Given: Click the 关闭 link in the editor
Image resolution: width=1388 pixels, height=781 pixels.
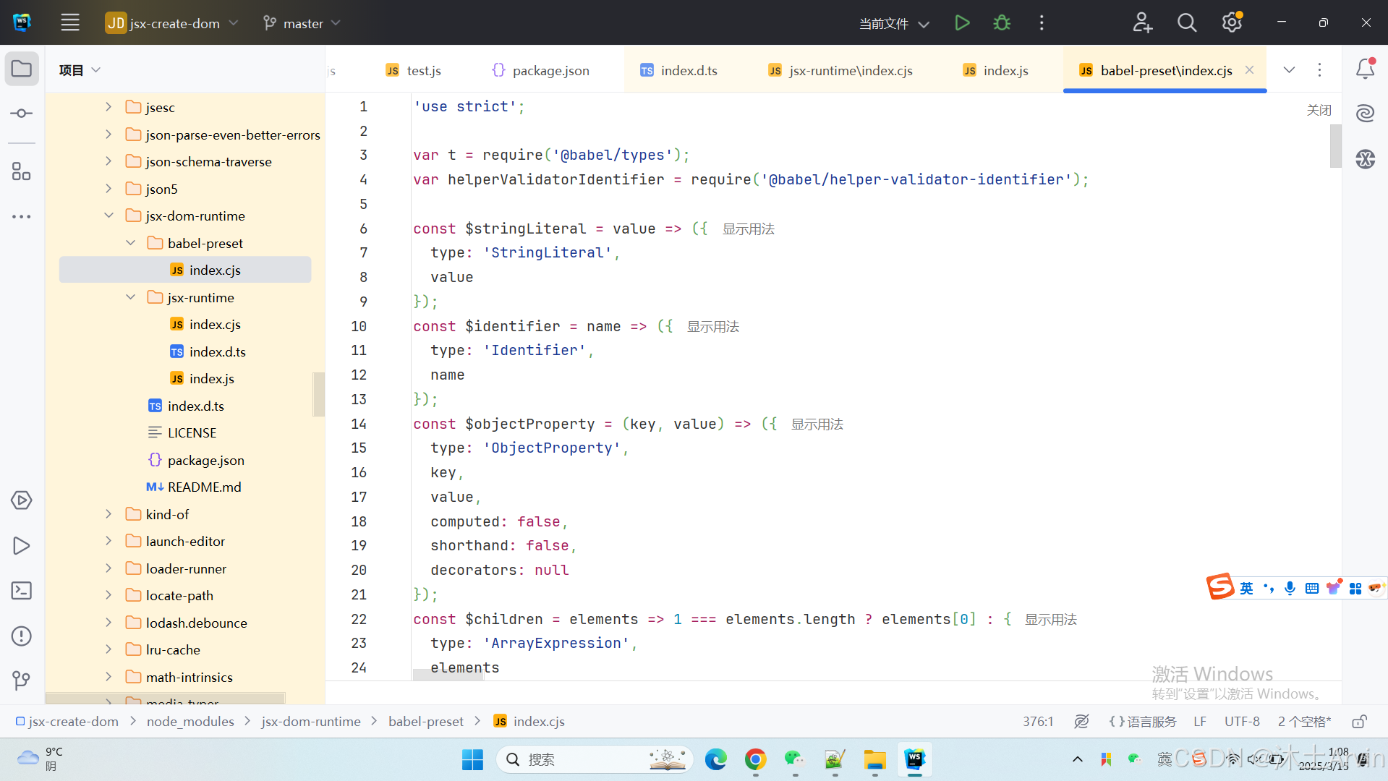Looking at the screenshot, I should (1319, 109).
